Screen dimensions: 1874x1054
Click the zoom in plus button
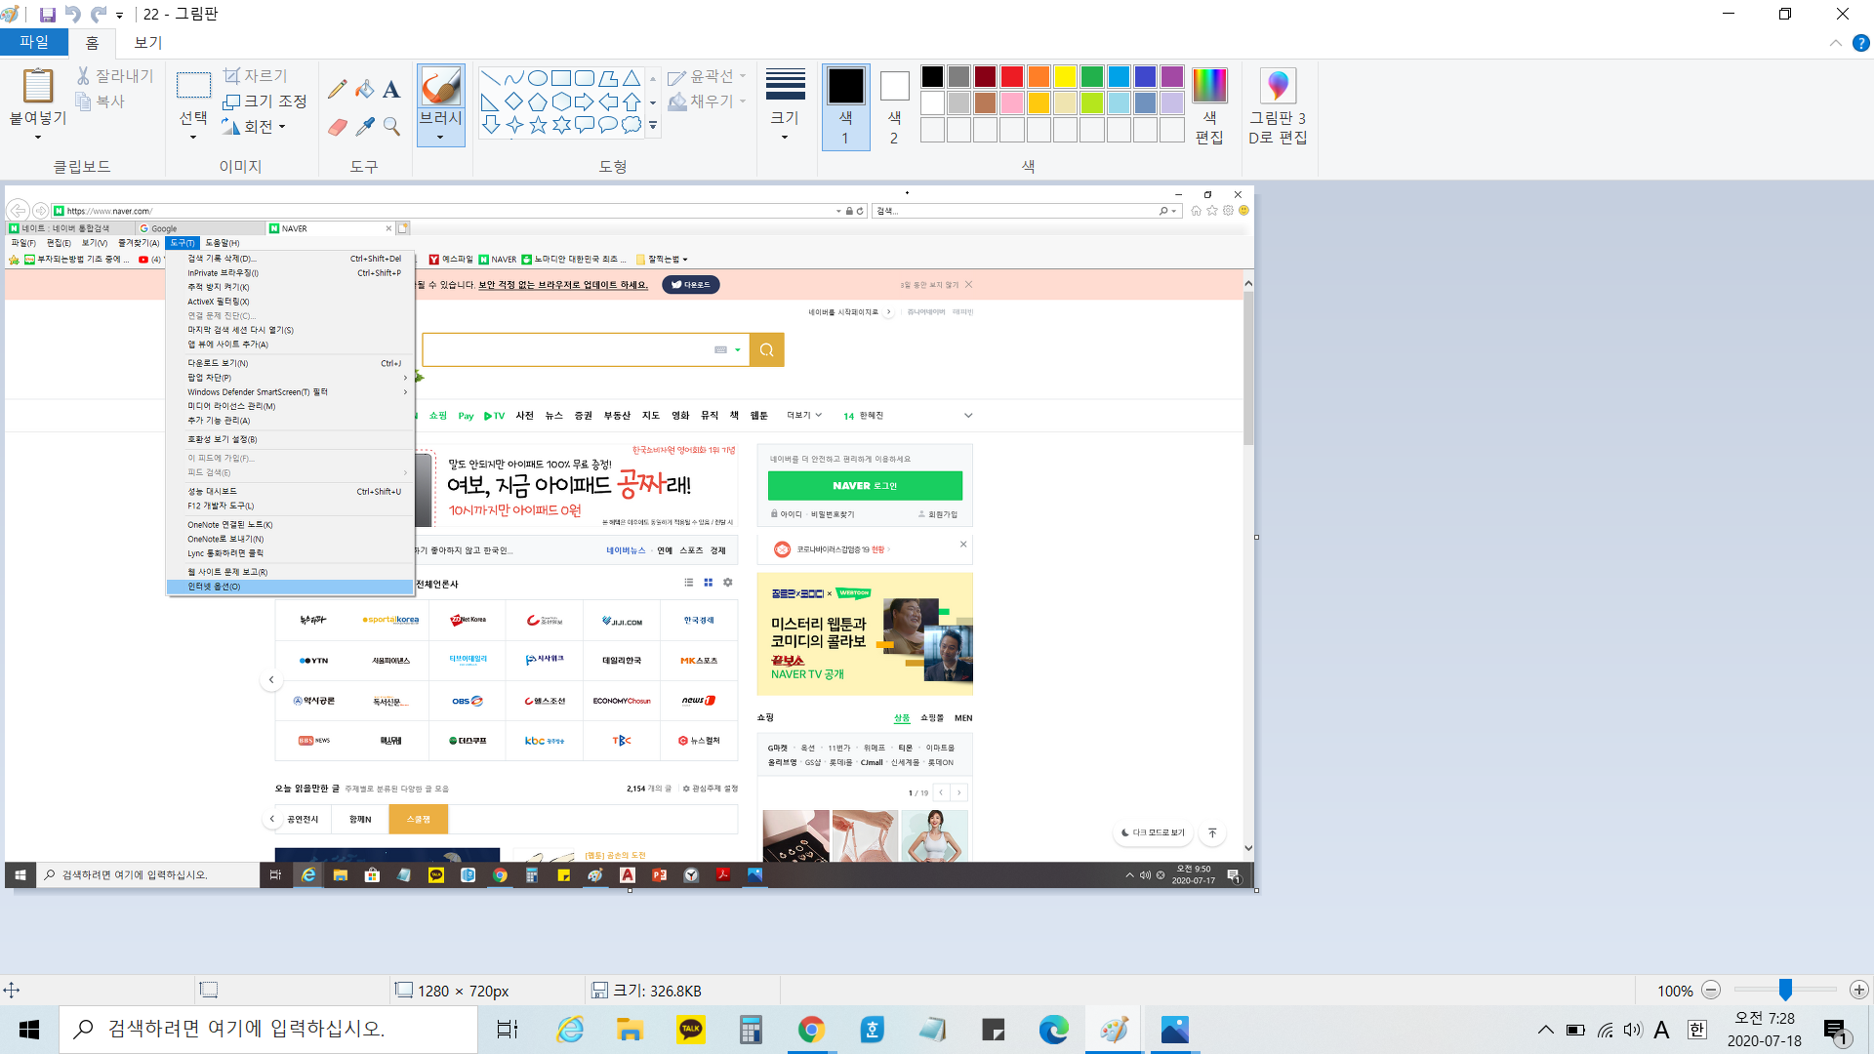[1858, 991]
